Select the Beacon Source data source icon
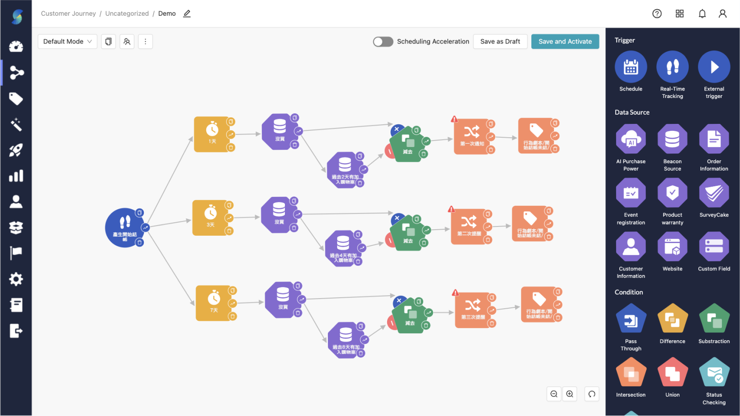This screenshot has height=416, width=740. tap(672, 140)
